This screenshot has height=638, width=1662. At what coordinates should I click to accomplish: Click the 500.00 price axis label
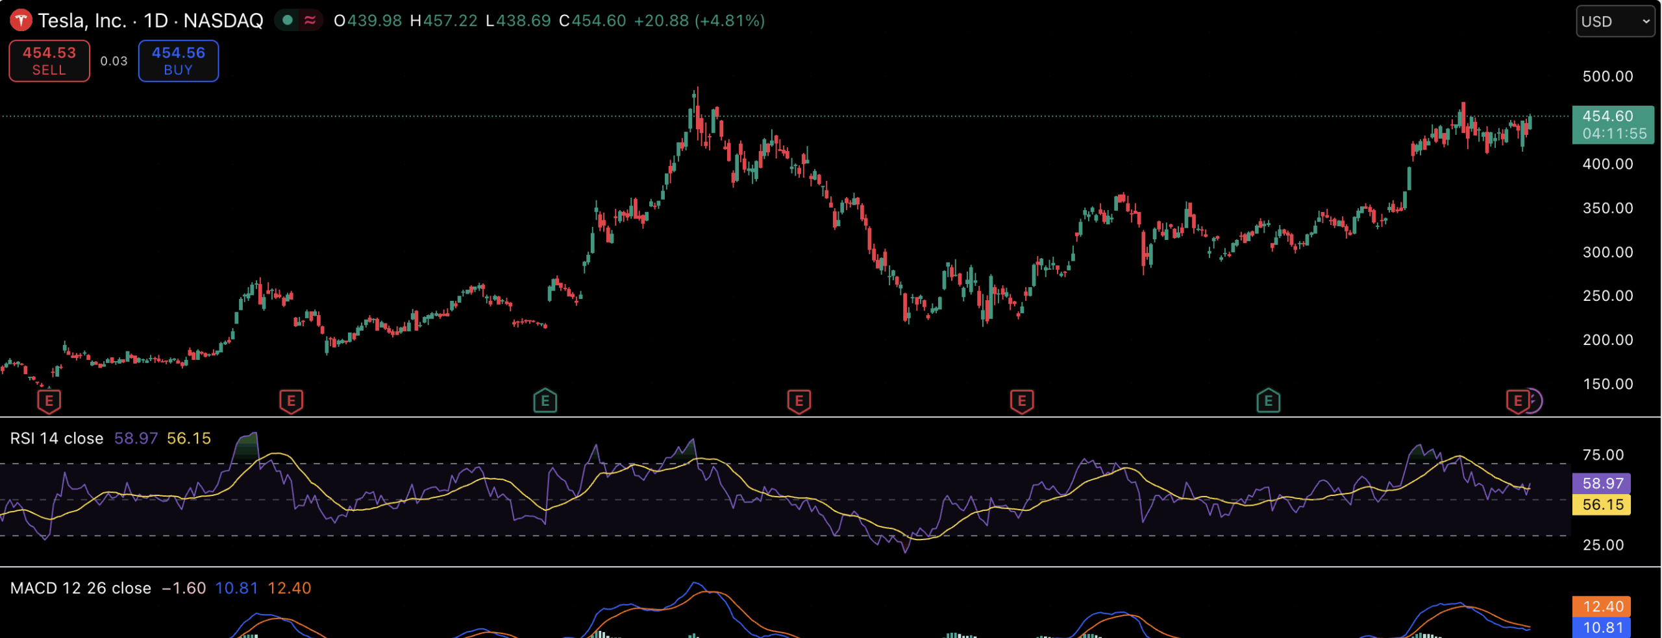click(1607, 77)
